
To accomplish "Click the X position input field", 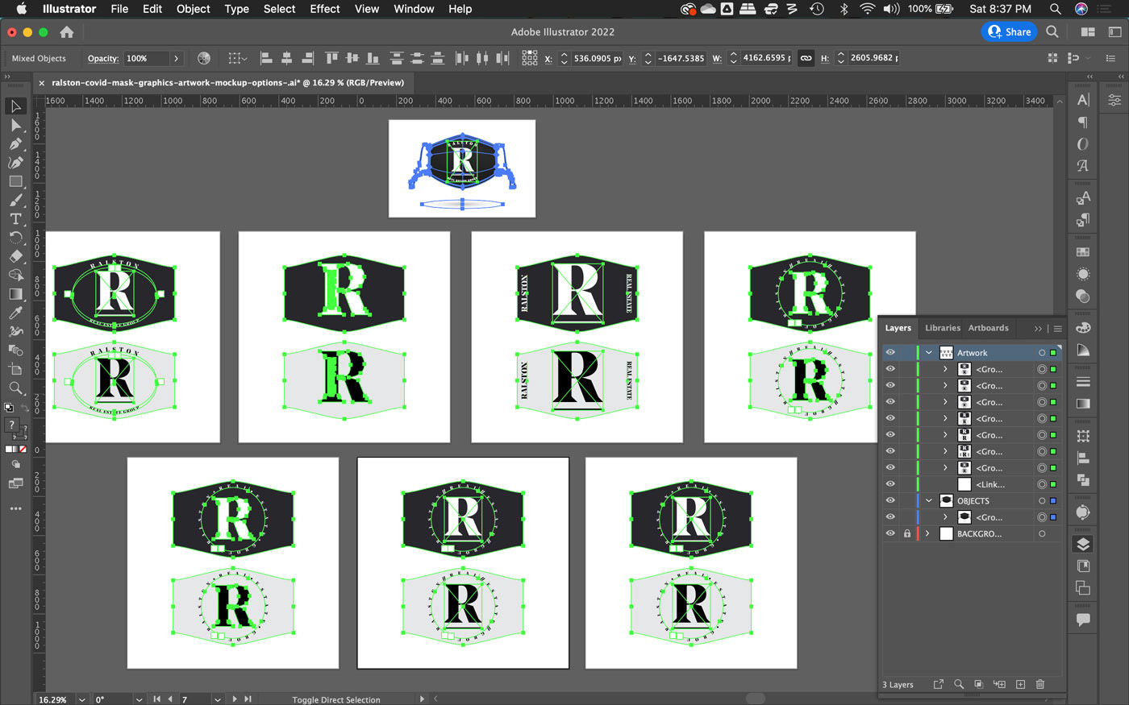I will pyautogui.click(x=597, y=58).
